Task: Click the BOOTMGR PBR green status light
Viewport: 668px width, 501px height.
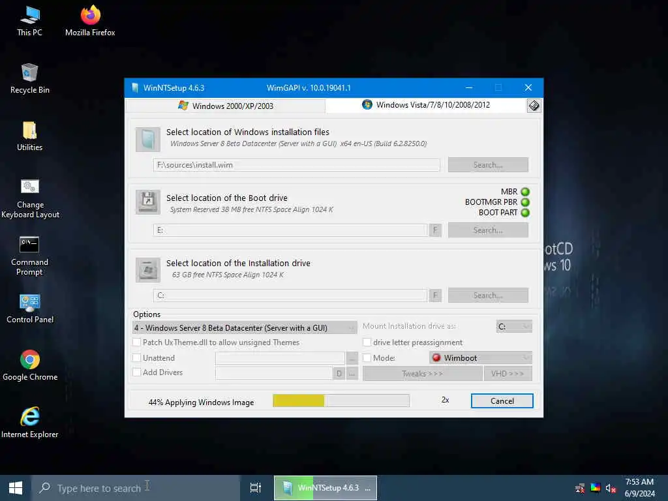Action: click(x=525, y=202)
